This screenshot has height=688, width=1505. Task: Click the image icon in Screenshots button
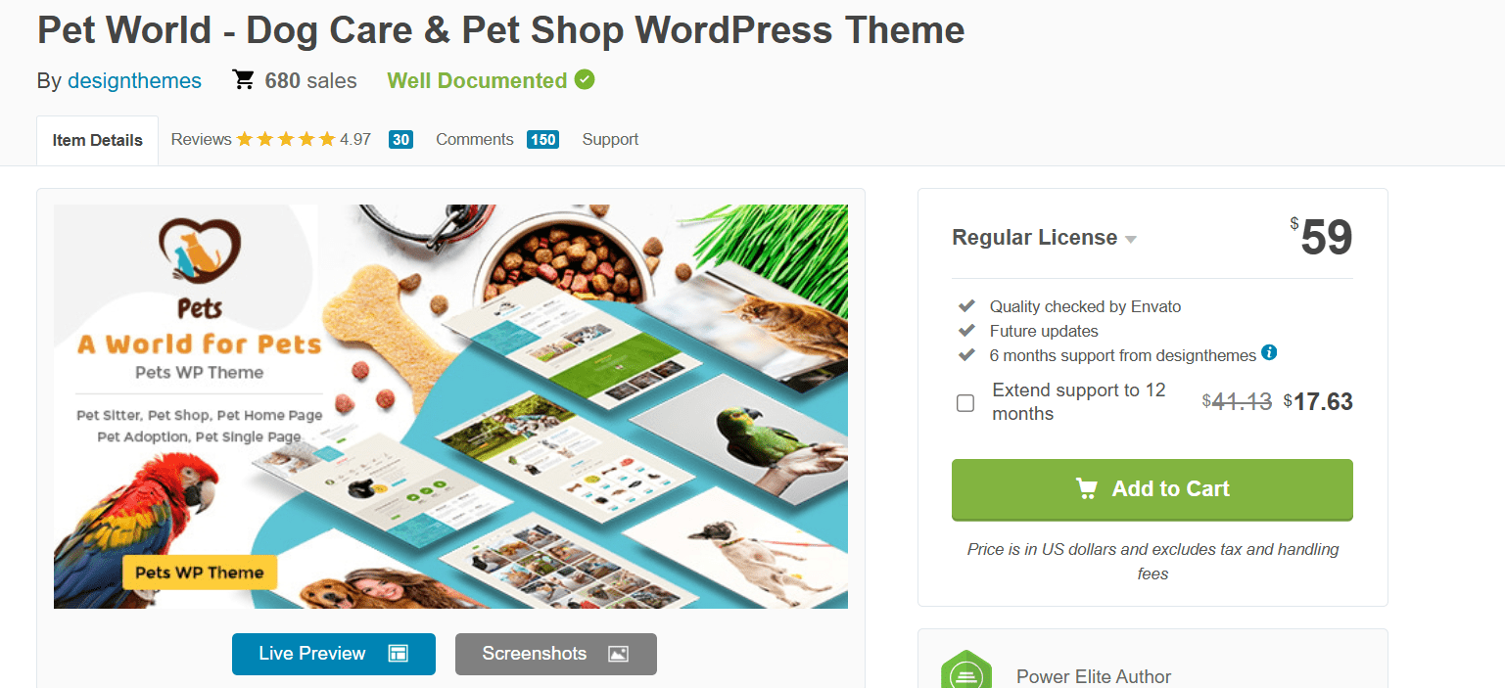pyautogui.click(x=618, y=654)
